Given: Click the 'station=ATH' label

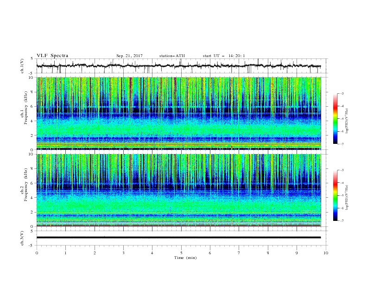Looking at the screenshot, I should click(x=172, y=56).
